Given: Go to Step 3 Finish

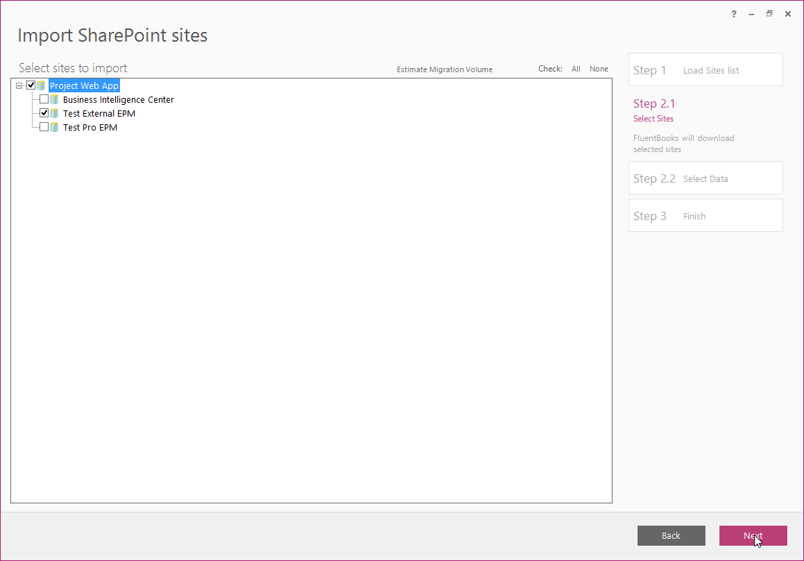Looking at the screenshot, I should tap(705, 215).
